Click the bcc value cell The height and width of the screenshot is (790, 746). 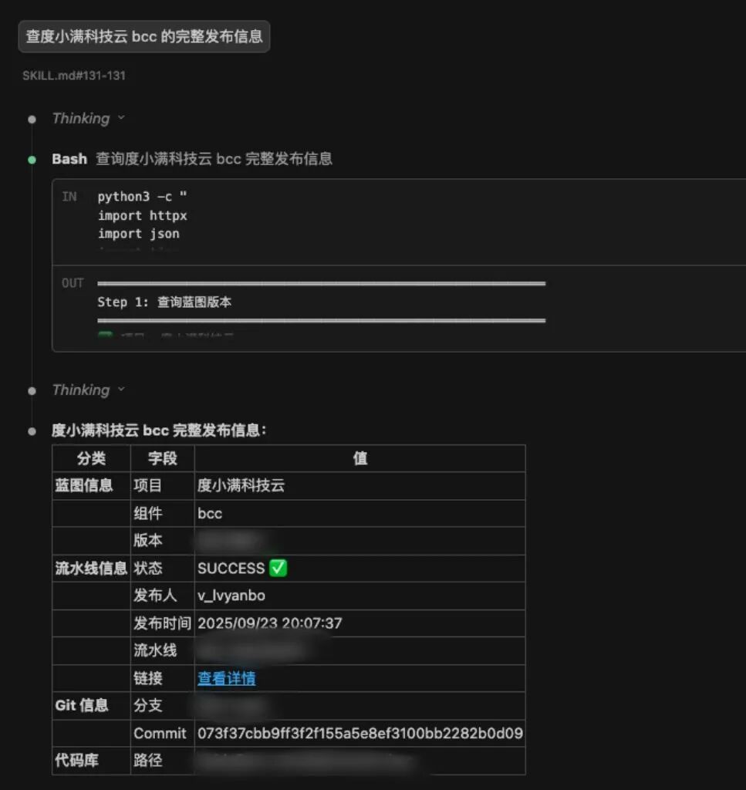(359, 513)
